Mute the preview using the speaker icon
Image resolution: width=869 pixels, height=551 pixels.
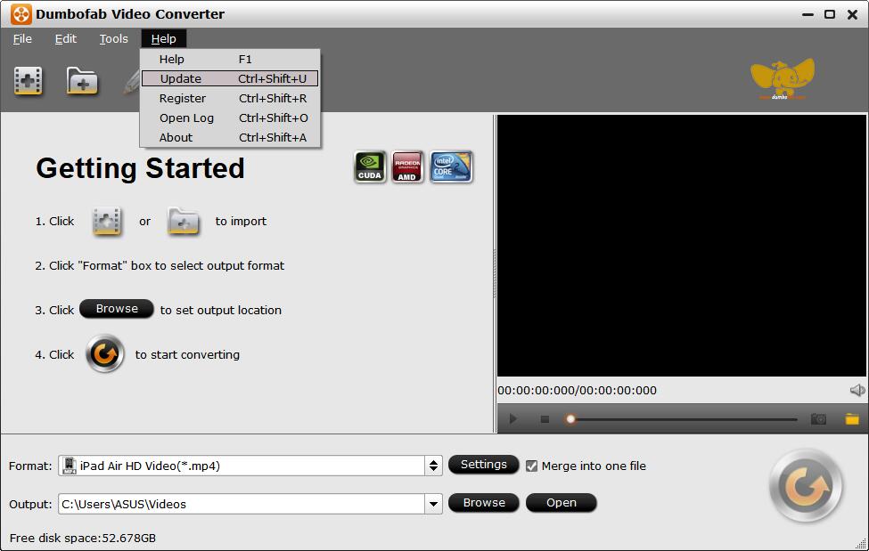tap(857, 390)
